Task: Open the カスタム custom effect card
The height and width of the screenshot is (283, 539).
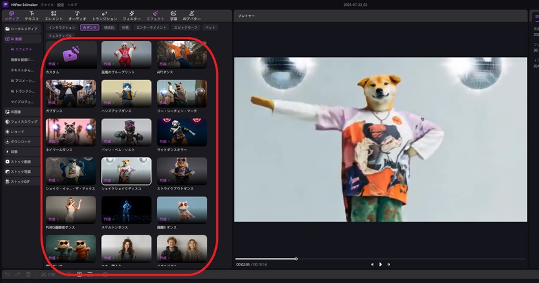Action: coord(71,54)
